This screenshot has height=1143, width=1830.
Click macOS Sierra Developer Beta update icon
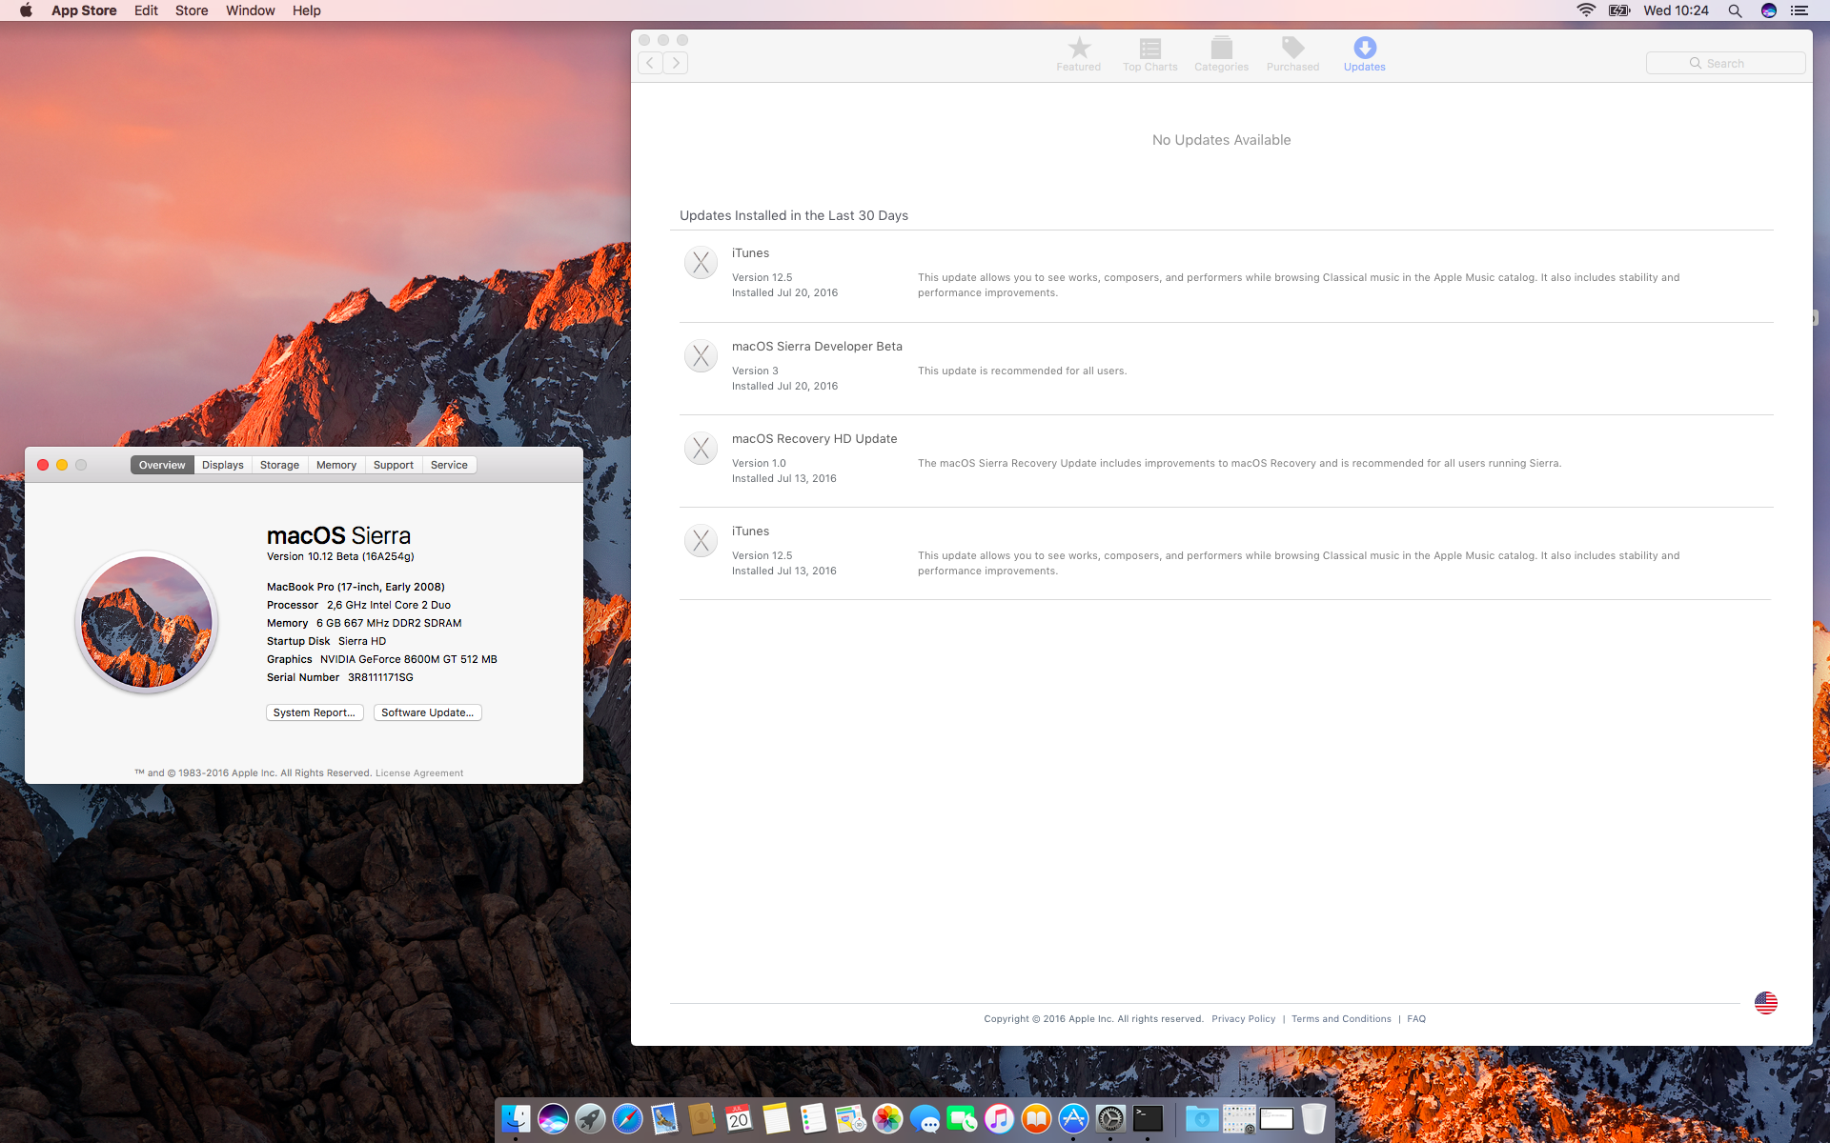click(x=701, y=356)
